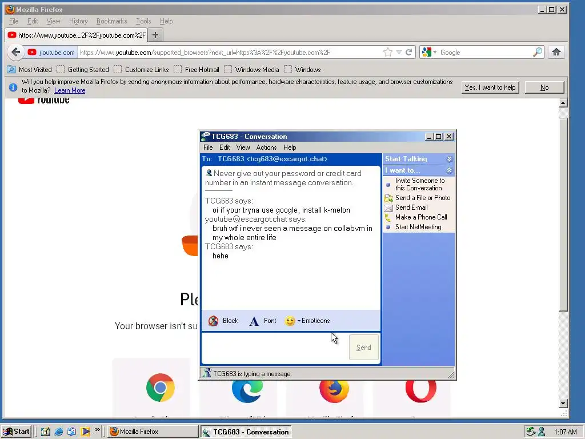585x439 pixels.
Task: Collapse the I want to panel
Action: click(x=449, y=170)
